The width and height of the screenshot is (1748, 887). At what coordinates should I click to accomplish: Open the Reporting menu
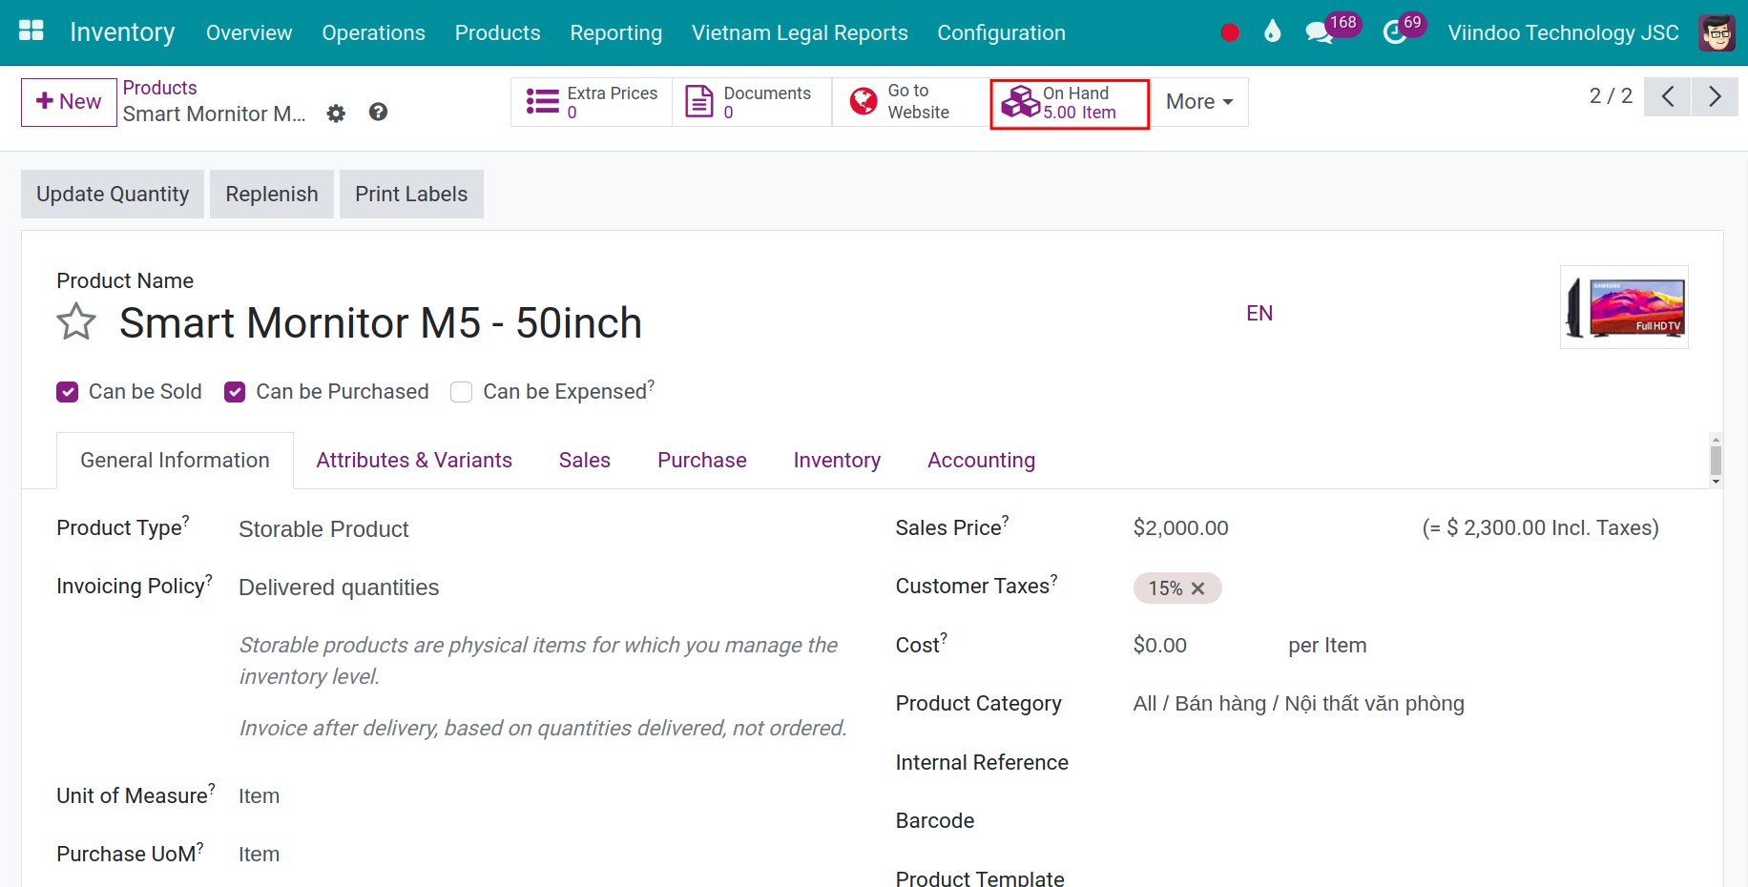tap(615, 32)
